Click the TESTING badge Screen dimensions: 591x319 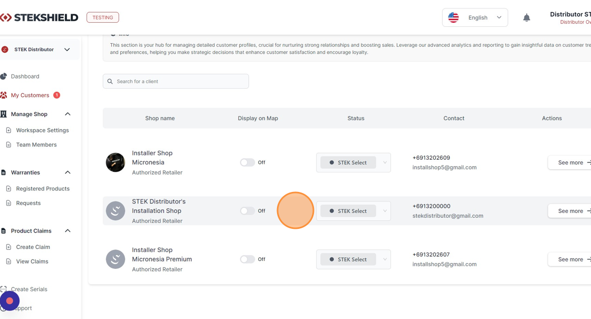click(x=102, y=17)
